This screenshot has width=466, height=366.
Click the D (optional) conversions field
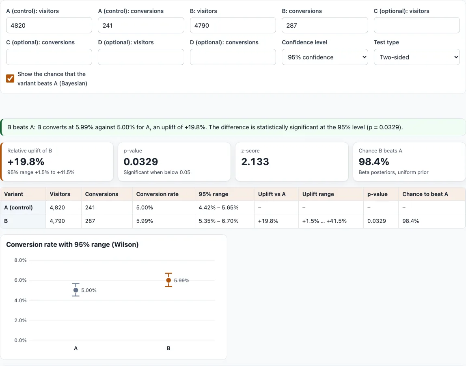pos(233,57)
